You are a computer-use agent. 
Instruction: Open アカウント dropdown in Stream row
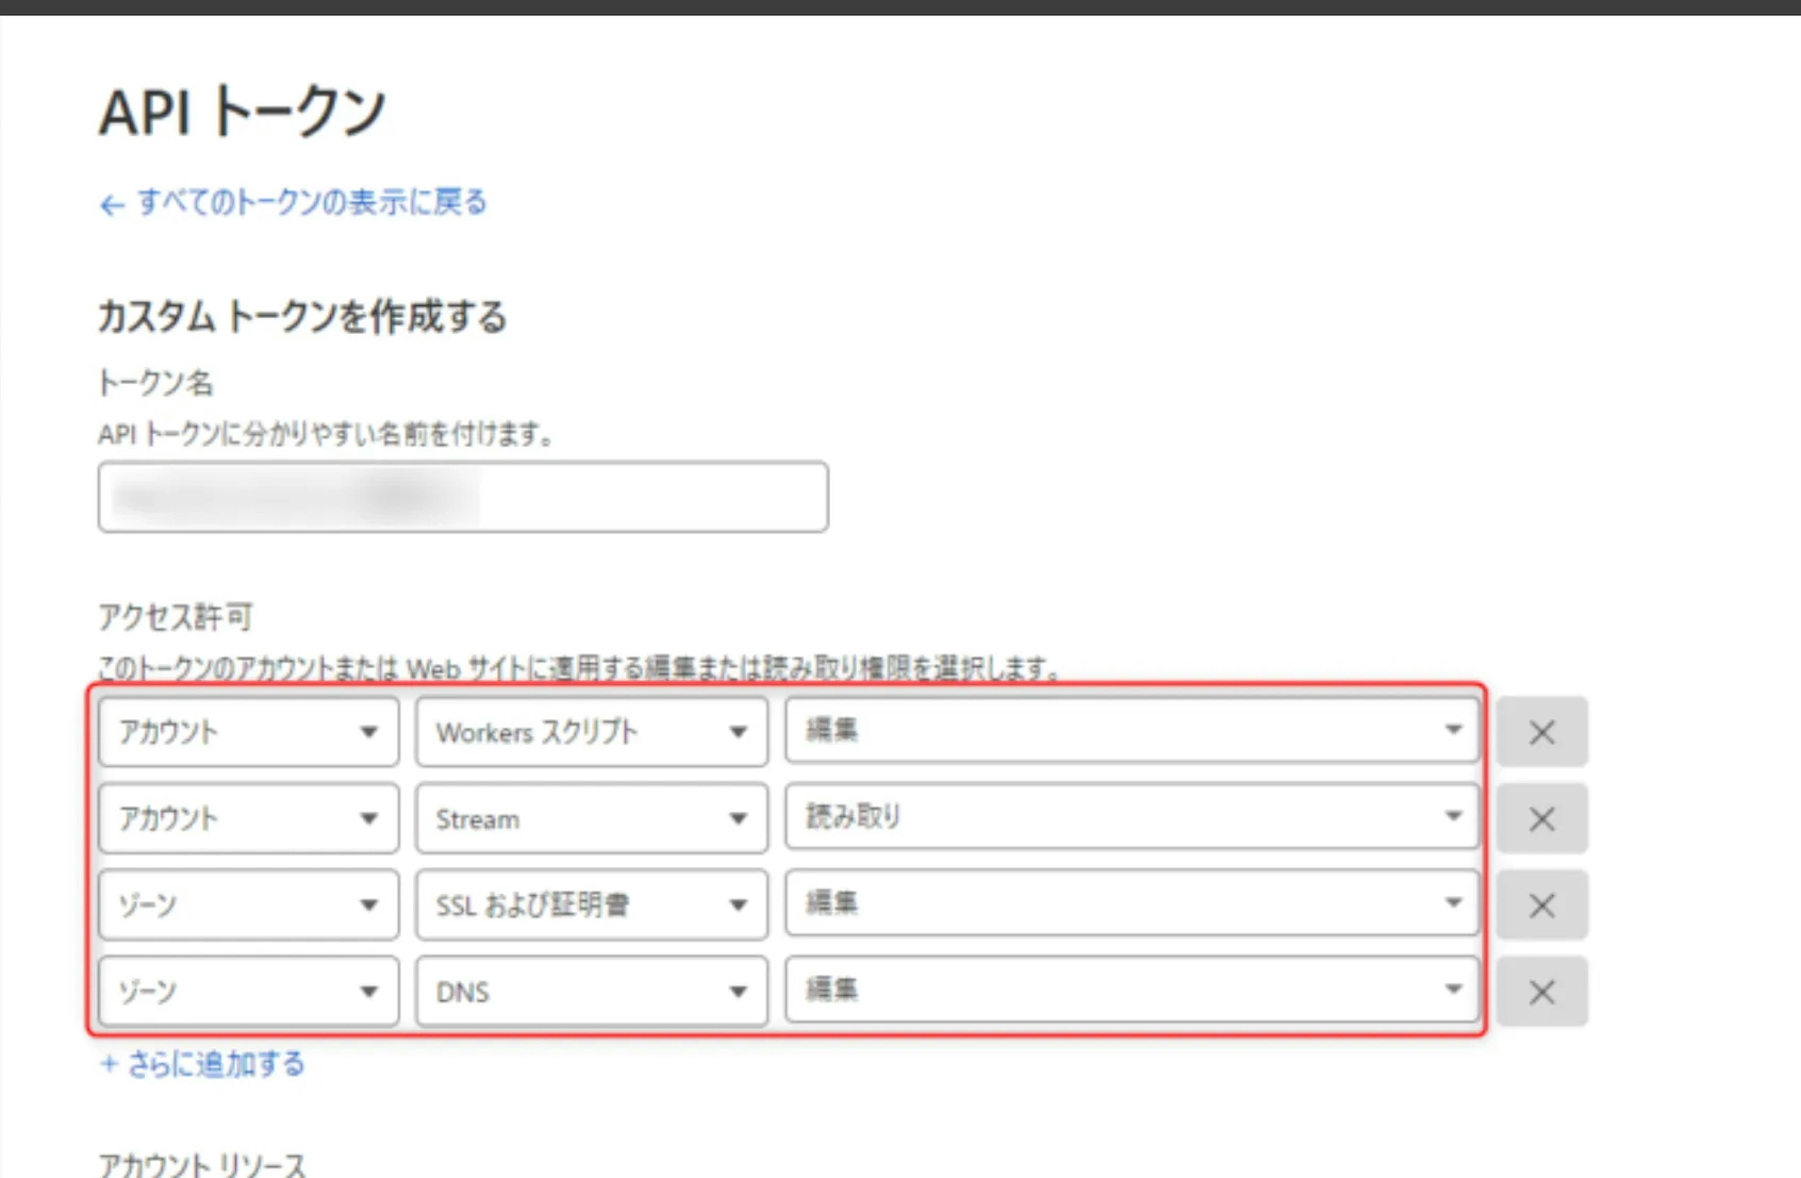[x=248, y=818]
